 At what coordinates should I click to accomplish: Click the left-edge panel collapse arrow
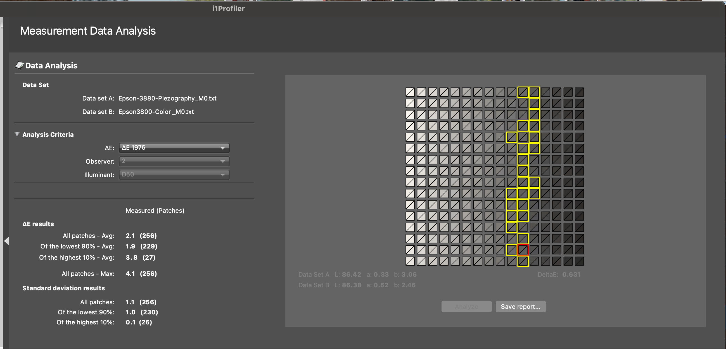(x=6, y=241)
